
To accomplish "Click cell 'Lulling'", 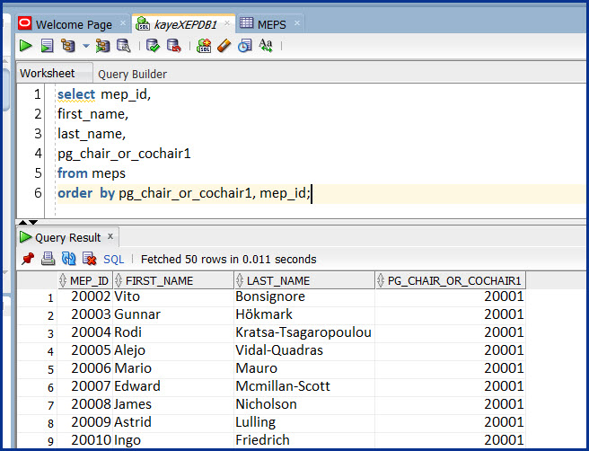I will 304,422.
